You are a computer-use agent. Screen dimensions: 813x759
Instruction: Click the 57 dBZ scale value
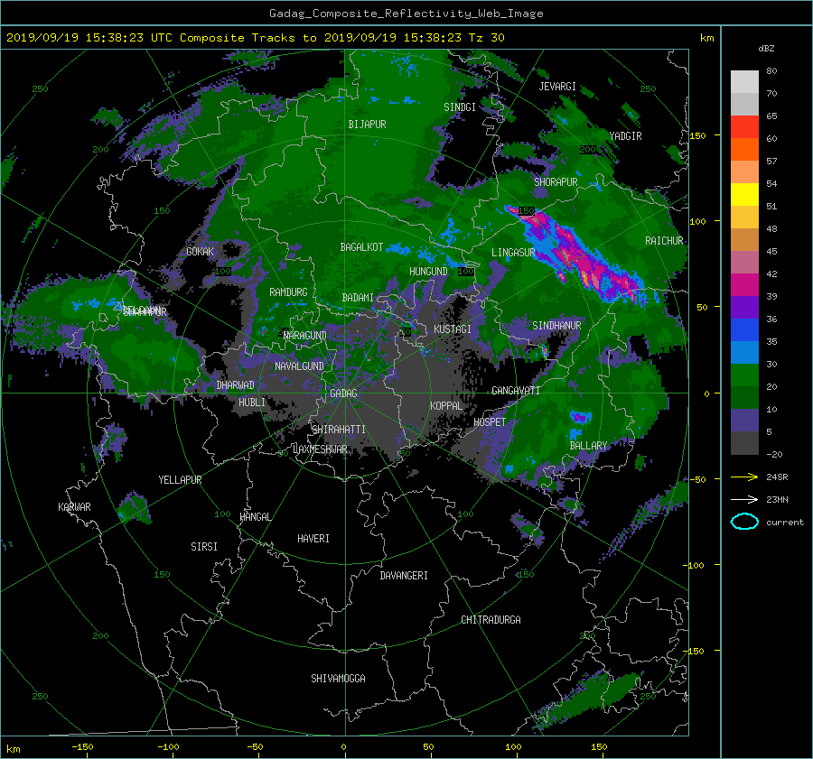(771, 162)
